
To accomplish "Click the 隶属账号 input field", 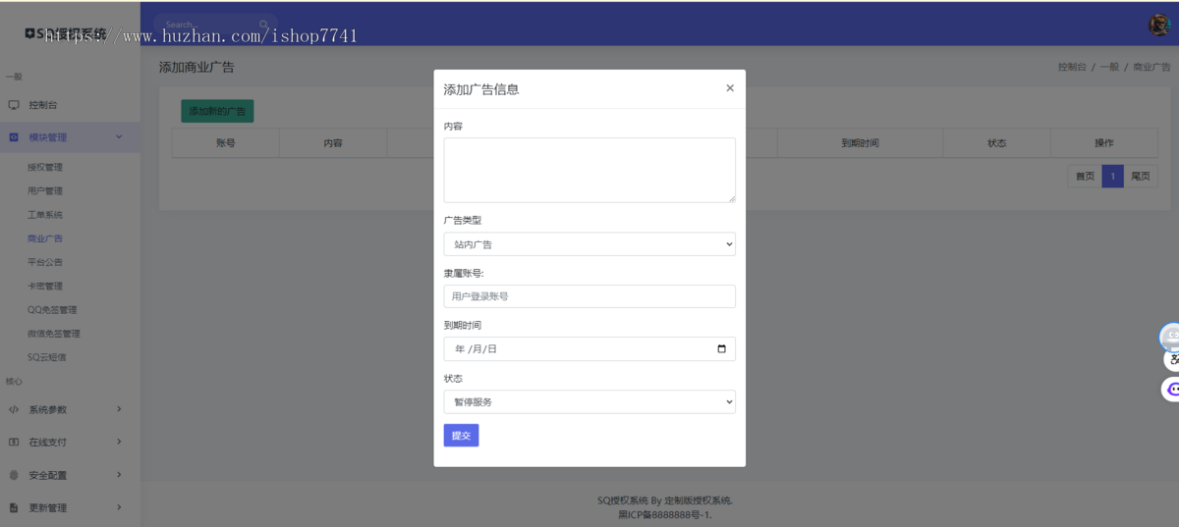I will pyautogui.click(x=589, y=296).
